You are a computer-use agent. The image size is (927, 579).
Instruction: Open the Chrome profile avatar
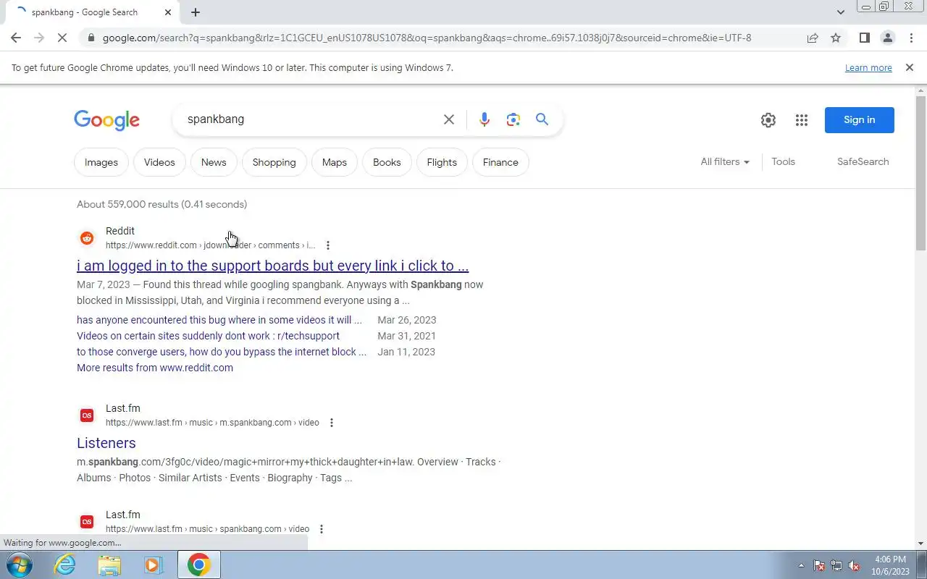(x=887, y=38)
